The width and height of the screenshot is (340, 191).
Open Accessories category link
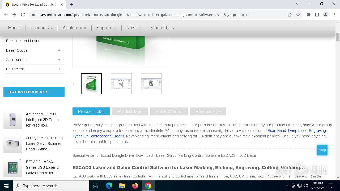coord(16,60)
